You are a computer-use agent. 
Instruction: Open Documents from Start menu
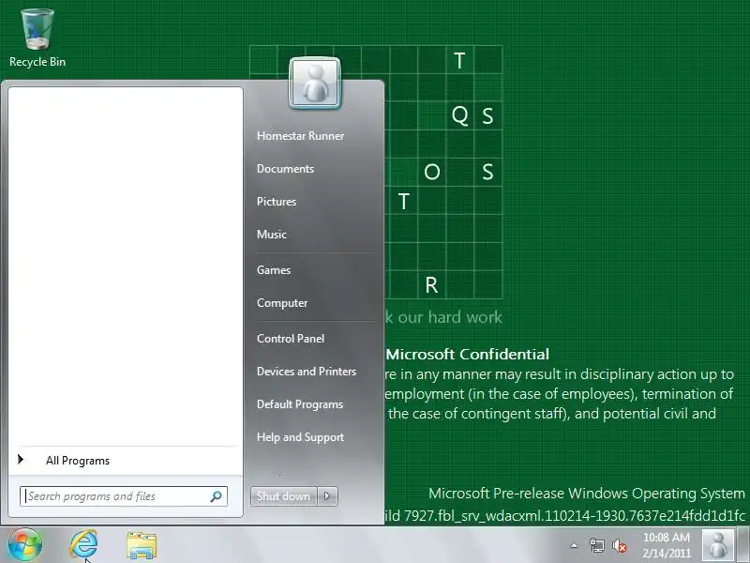286,169
